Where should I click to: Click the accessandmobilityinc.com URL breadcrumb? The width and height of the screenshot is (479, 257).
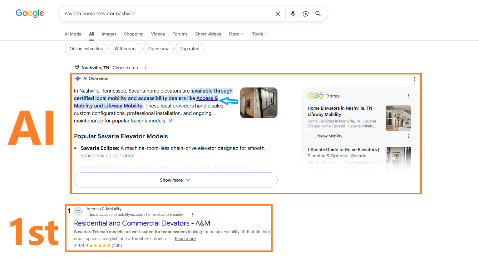pyautogui.click(x=136, y=215)
